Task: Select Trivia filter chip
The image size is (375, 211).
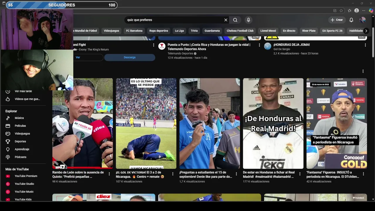Action: click(x=194, y=31)
